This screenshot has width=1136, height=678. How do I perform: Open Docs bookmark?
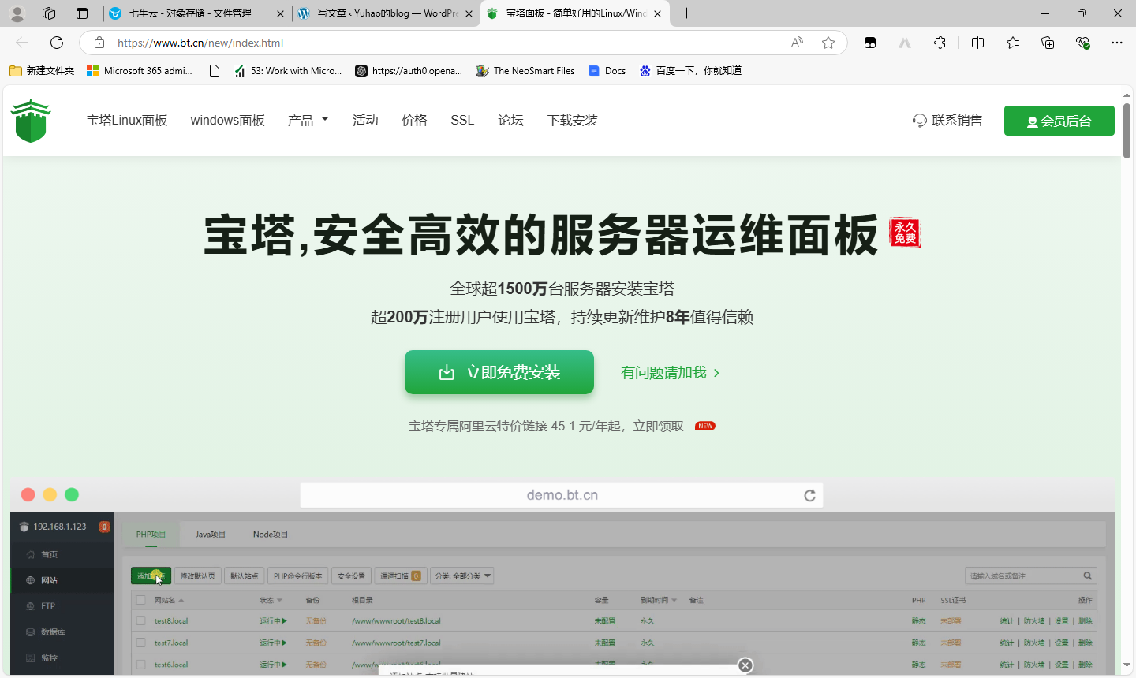pyautogui.click(x=607, y=71)
